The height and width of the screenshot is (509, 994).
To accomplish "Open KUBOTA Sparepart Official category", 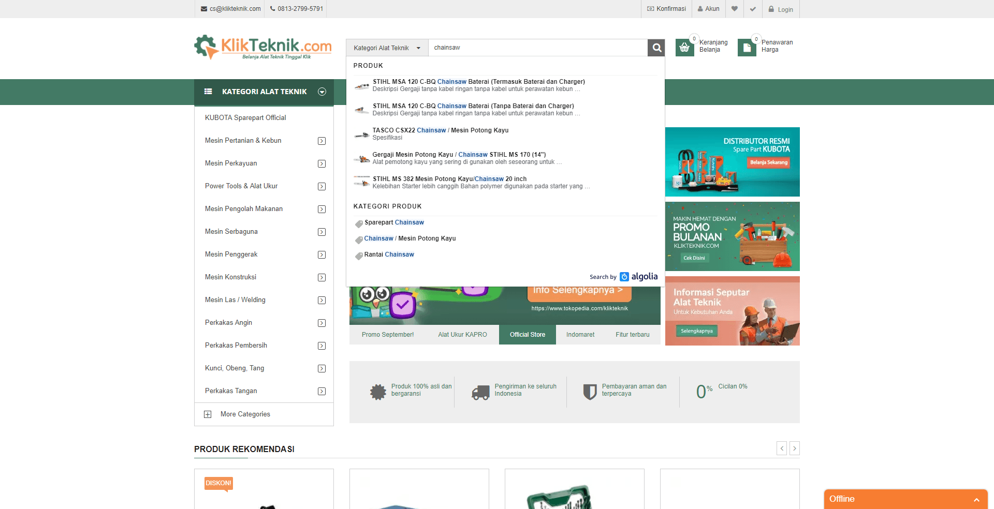I will pyautogui.click(x=245, y=118).
